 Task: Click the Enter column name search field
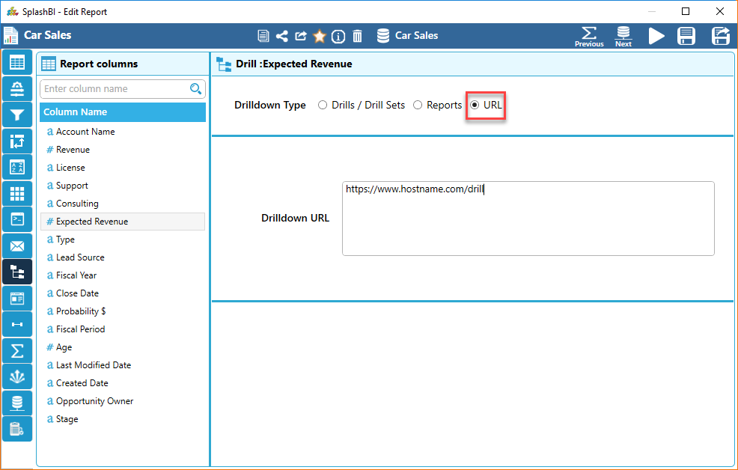point(112,89)
